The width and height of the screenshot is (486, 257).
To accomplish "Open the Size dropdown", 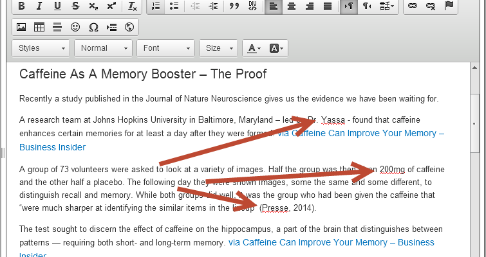I will pos(218,48).
